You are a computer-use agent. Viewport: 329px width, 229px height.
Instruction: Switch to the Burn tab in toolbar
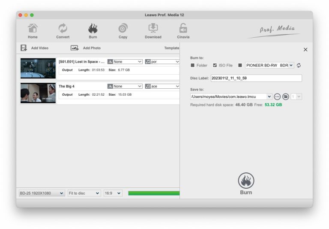point(93,31)
